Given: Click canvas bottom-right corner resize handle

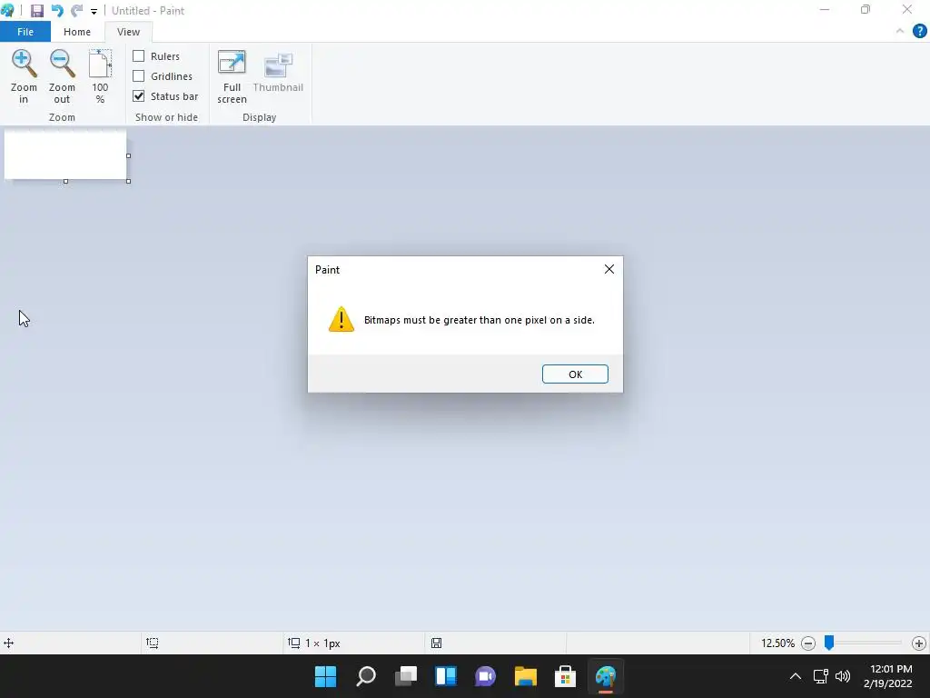Looking at the screenshot, I should 129,181.
